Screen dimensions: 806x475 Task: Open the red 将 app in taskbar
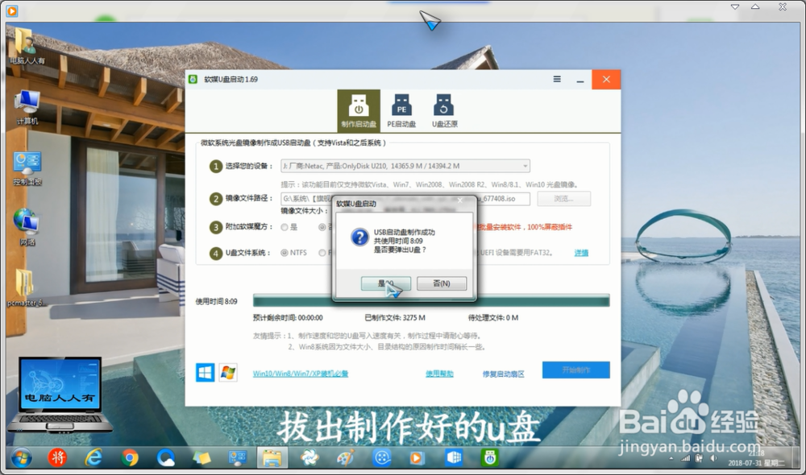point(57,457)
